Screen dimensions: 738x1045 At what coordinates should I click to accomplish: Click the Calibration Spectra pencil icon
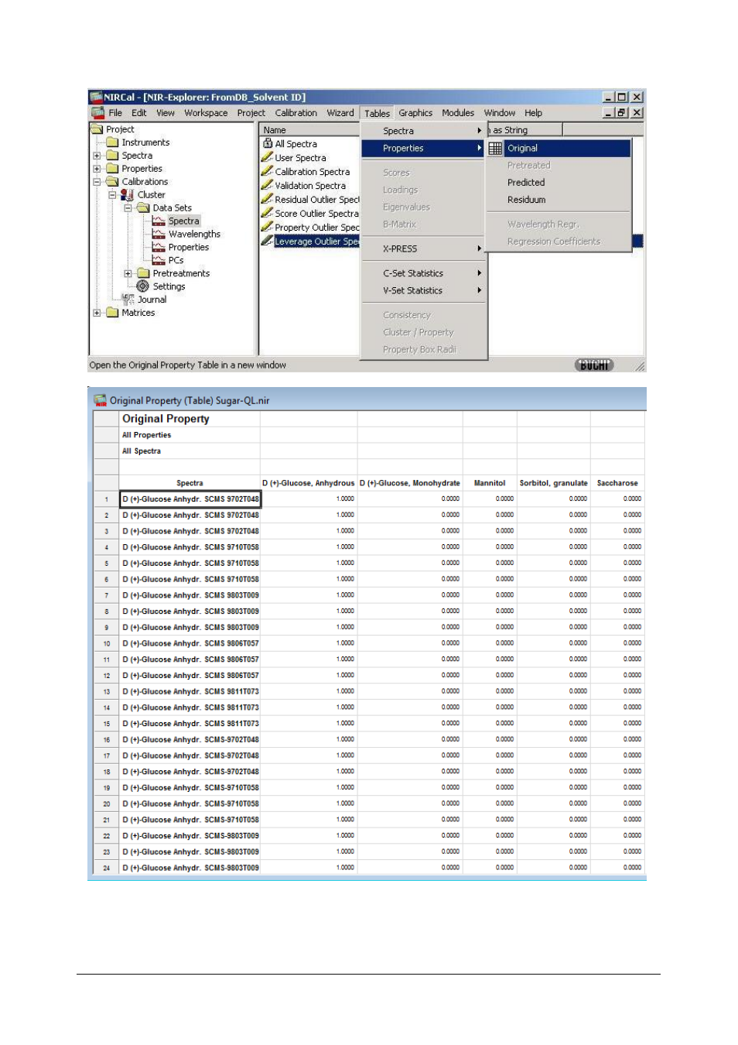coord(267,171)
